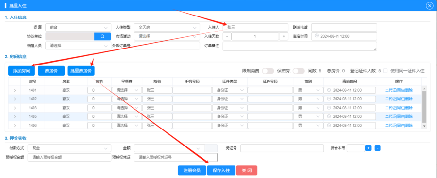
Task: Expand the row for room 1401
Action: (15, 90)
